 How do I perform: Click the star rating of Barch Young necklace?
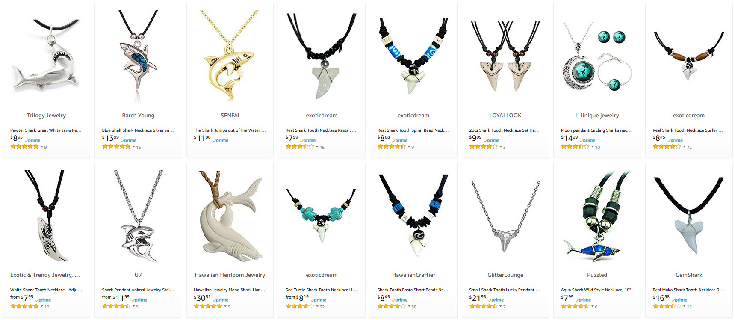point(116,147)
